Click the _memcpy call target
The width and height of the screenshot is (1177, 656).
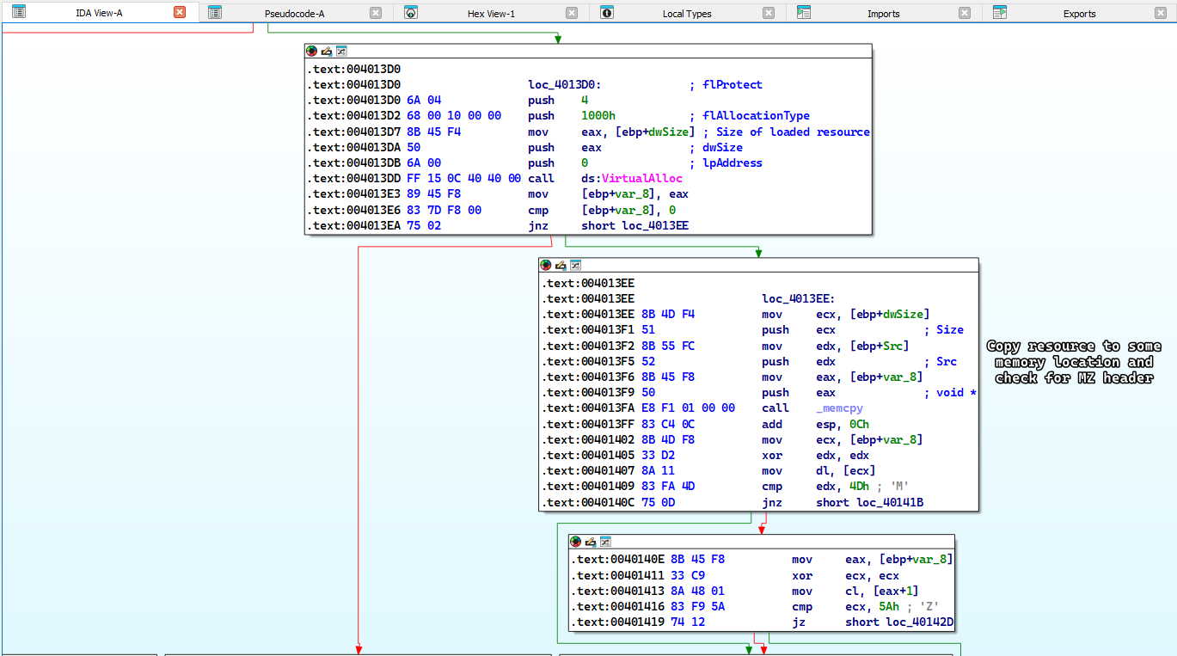coord(839,408)
